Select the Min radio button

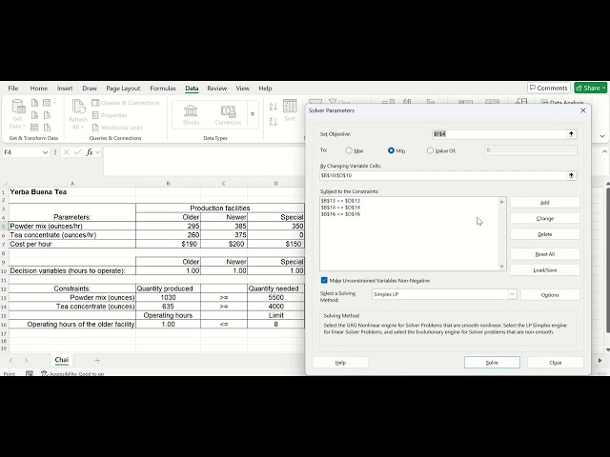coord(391,150)
